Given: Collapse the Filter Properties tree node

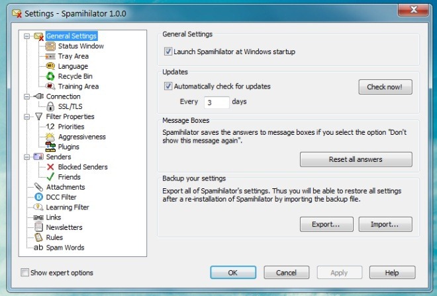Looking at the screenshot, I should (26, 116).
